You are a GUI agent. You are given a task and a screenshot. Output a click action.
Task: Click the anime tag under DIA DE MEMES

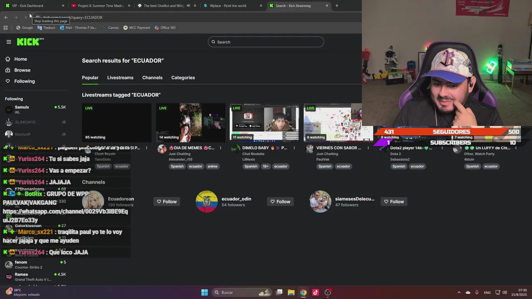click(212, 167)
